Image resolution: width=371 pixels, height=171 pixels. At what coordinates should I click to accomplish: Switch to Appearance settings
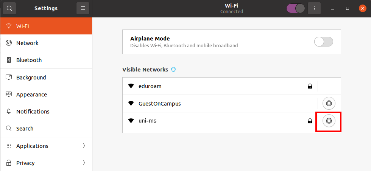point(31,95)
